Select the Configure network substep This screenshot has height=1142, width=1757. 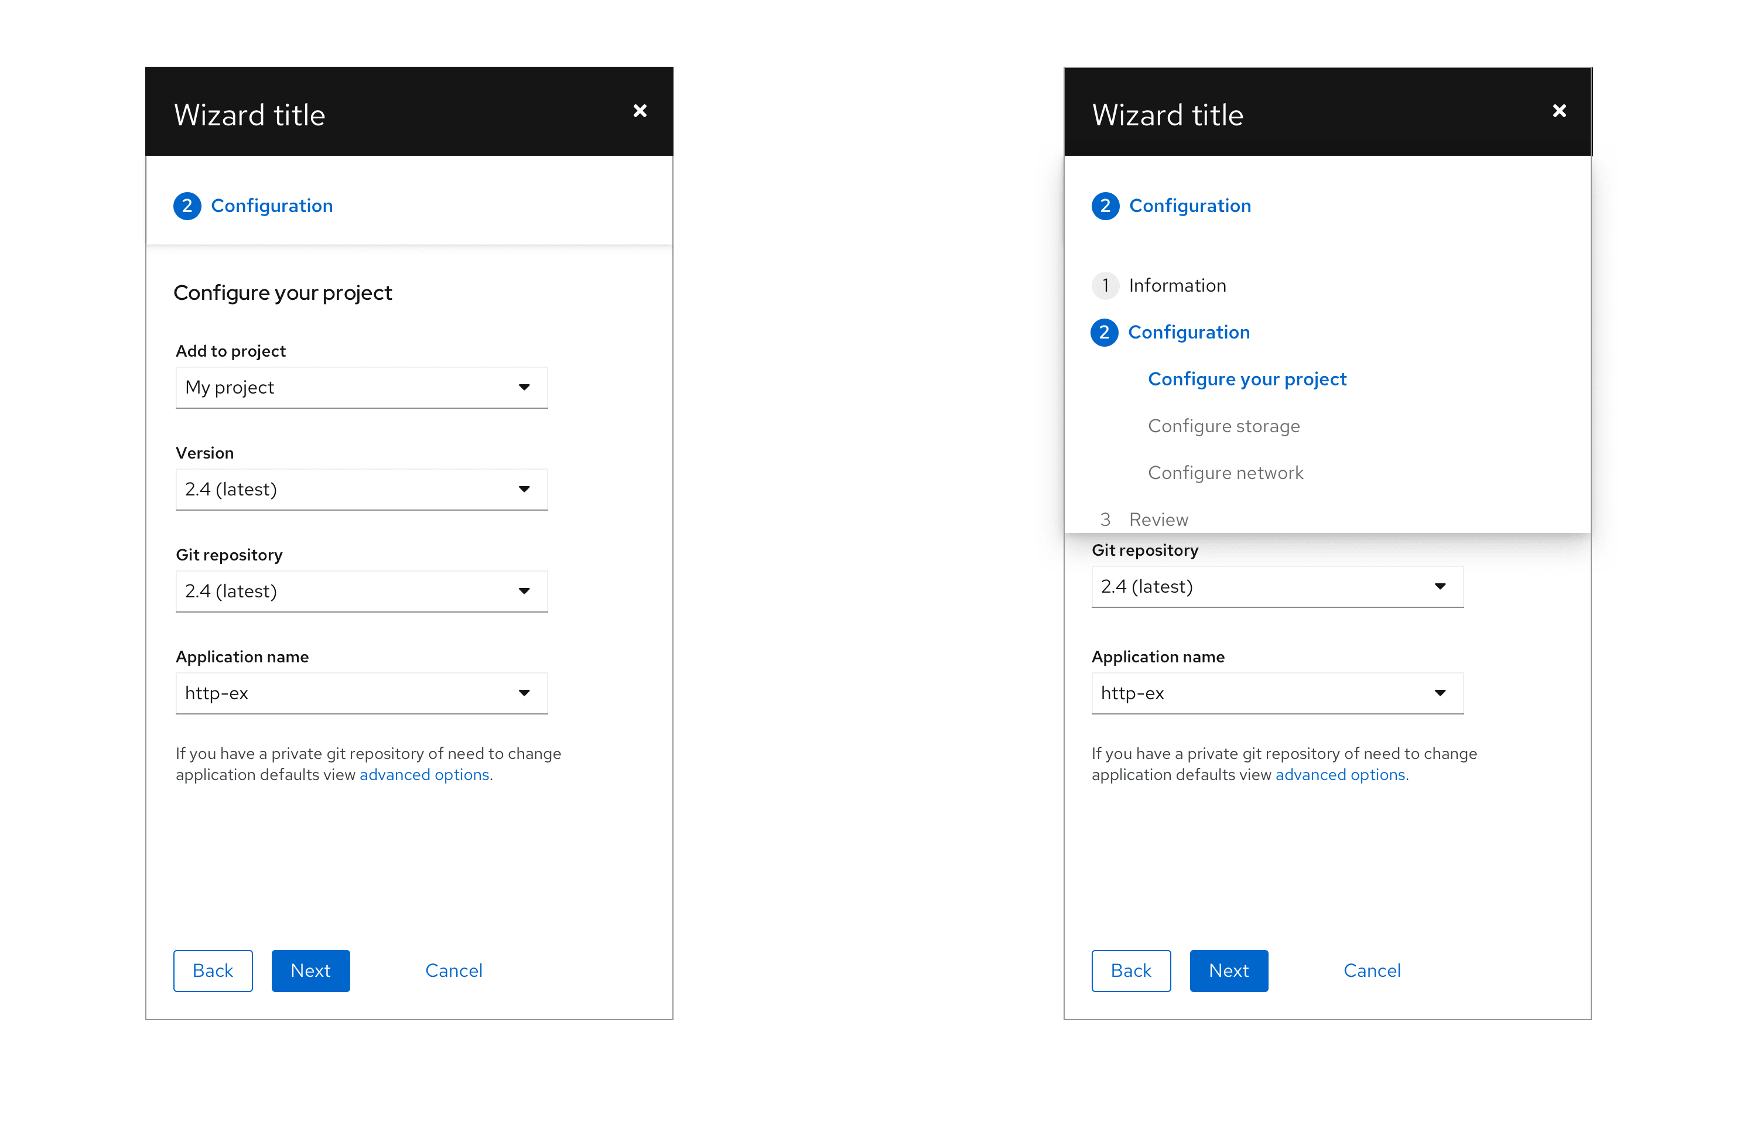[x=1225, y=473]
